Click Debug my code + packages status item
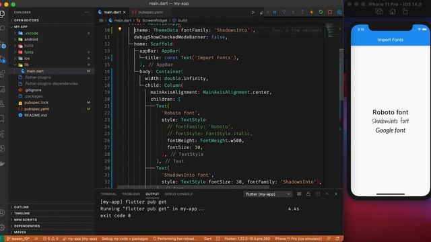Screen dimensions: 431x242 tap(125, 239)
